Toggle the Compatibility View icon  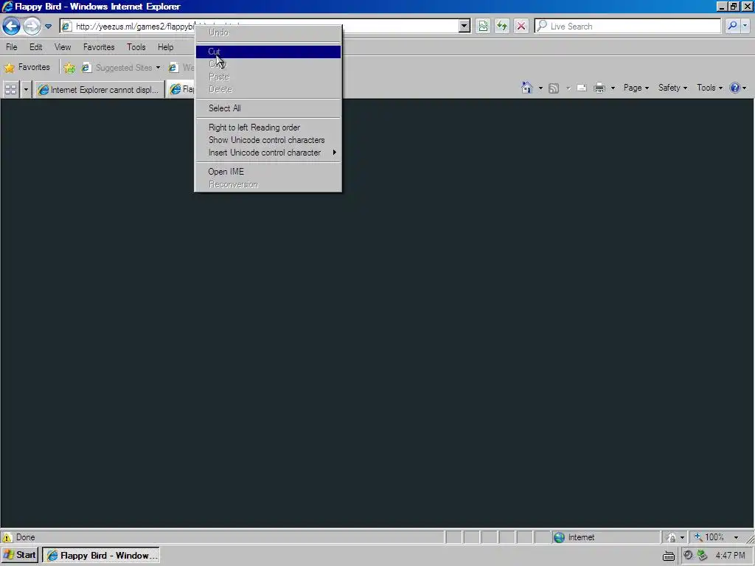pos(483,26)
